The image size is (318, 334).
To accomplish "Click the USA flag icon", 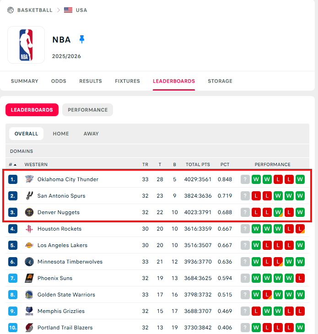I will click(68, 10).
